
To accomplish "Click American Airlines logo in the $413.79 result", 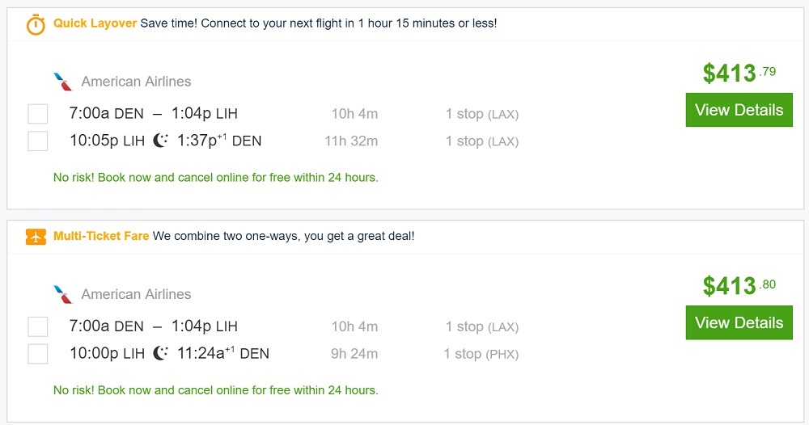I will coord(63,82).
